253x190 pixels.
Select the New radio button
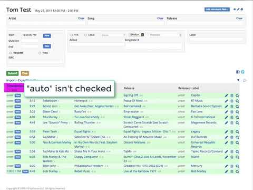click(40, 53)
